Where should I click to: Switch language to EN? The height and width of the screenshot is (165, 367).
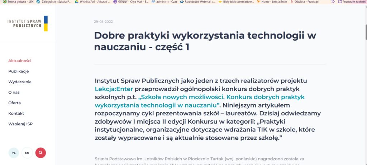[x=27, y=152]
